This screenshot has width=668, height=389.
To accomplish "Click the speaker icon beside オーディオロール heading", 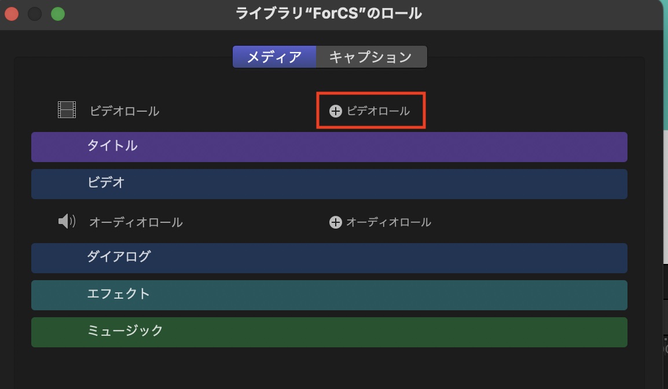I will point(67,221).
